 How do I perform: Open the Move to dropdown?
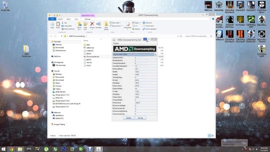79,26
